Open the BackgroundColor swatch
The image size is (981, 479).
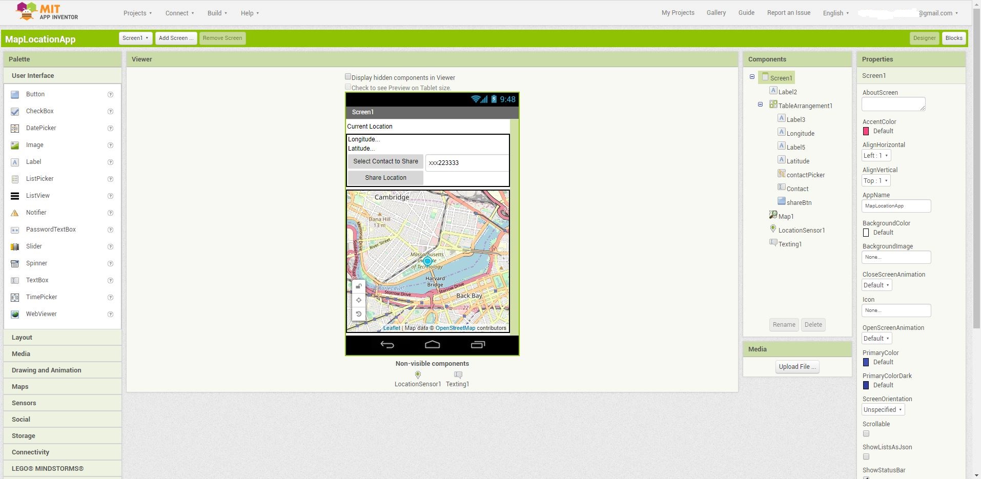[866, 233]
